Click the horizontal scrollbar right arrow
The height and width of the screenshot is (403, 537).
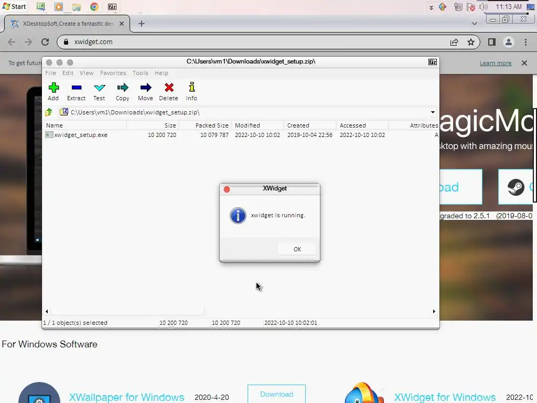point(434,312)
